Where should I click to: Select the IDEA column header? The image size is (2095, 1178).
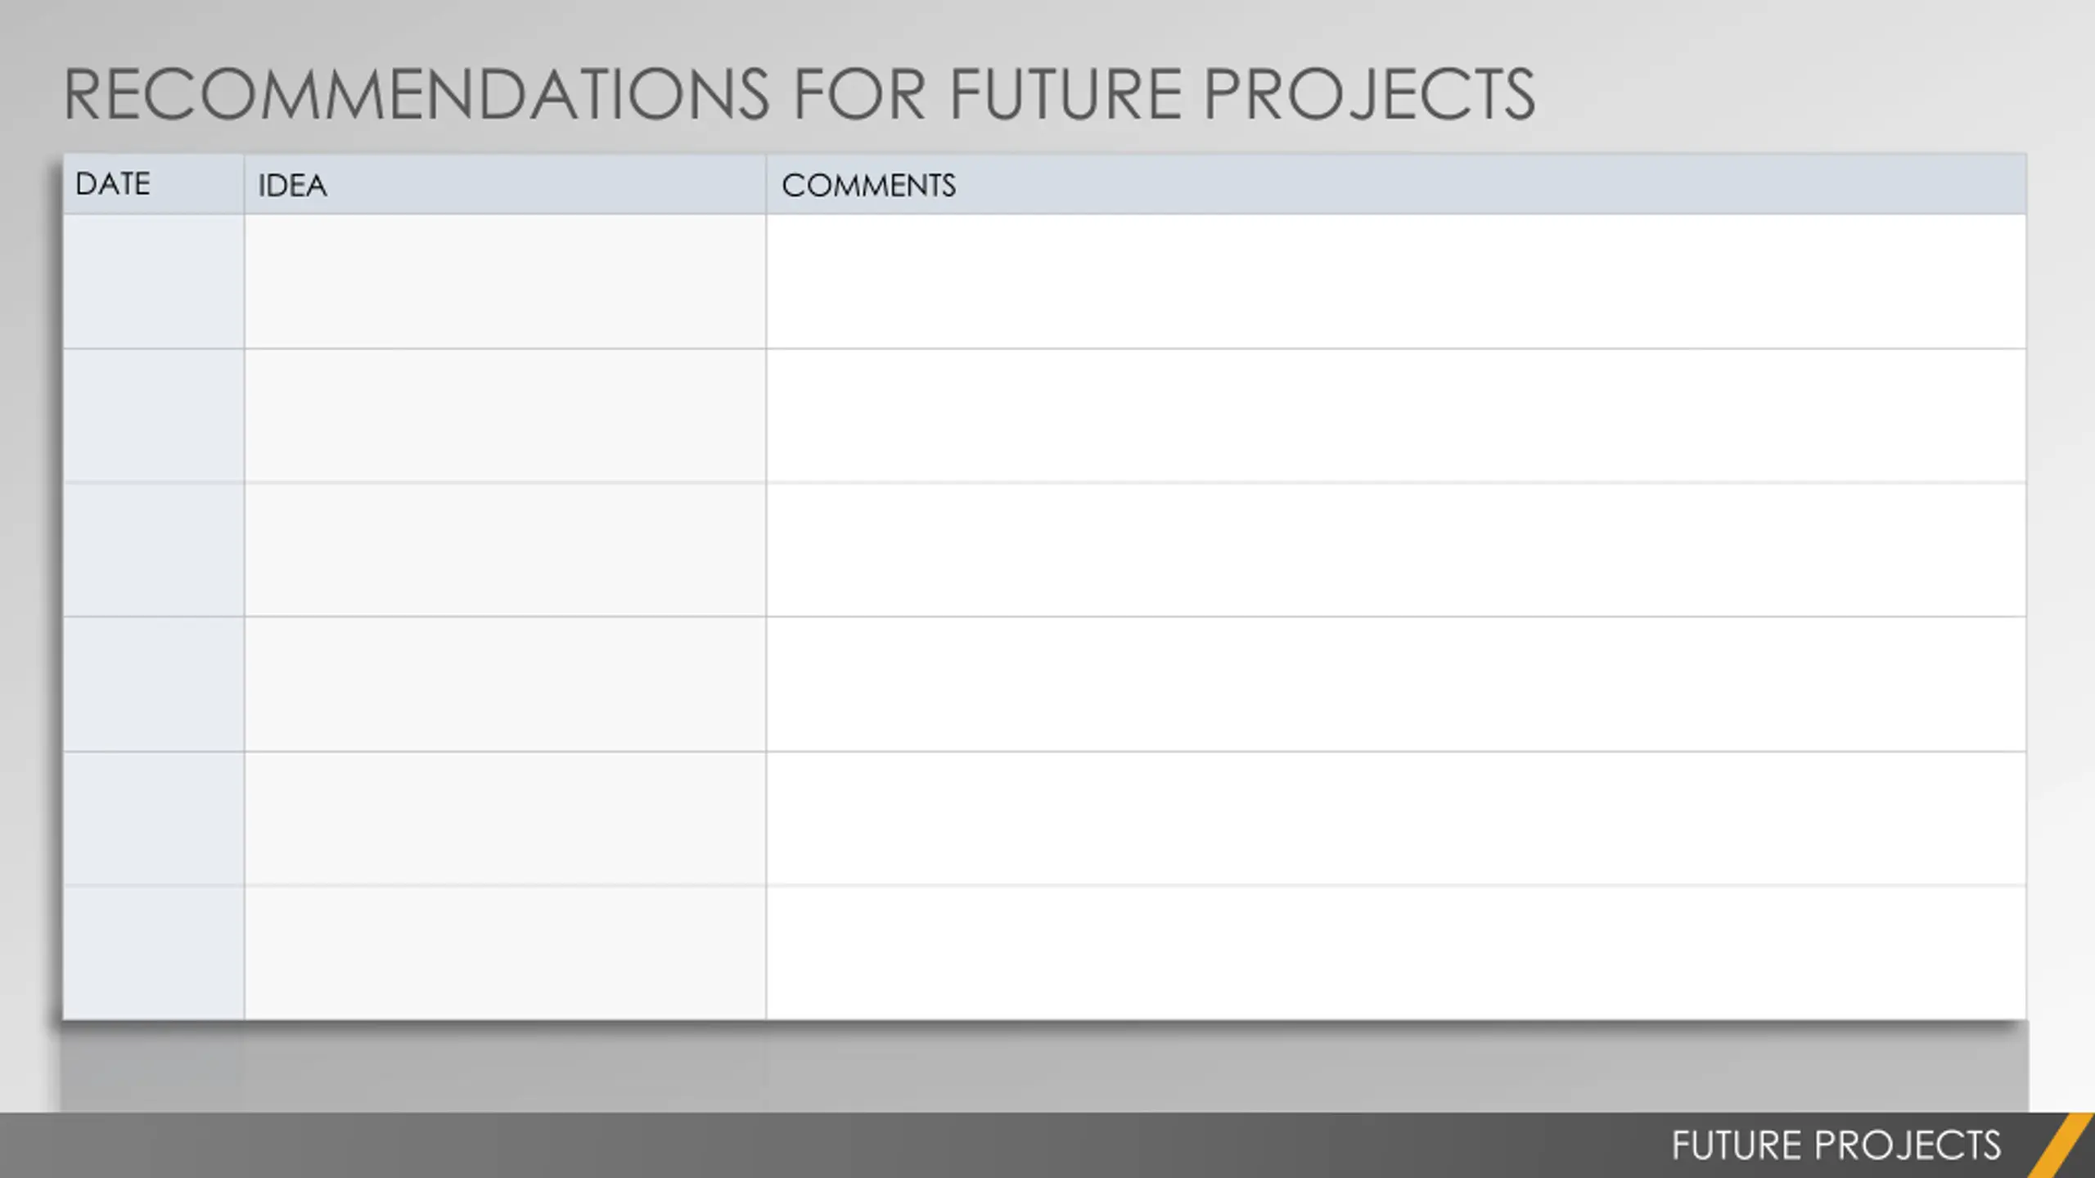point(505,184)
